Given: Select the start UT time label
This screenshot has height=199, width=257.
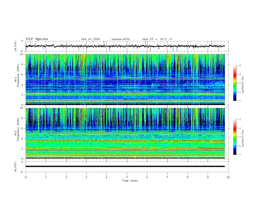Looking at the screenshot, I should coord(157,39).
